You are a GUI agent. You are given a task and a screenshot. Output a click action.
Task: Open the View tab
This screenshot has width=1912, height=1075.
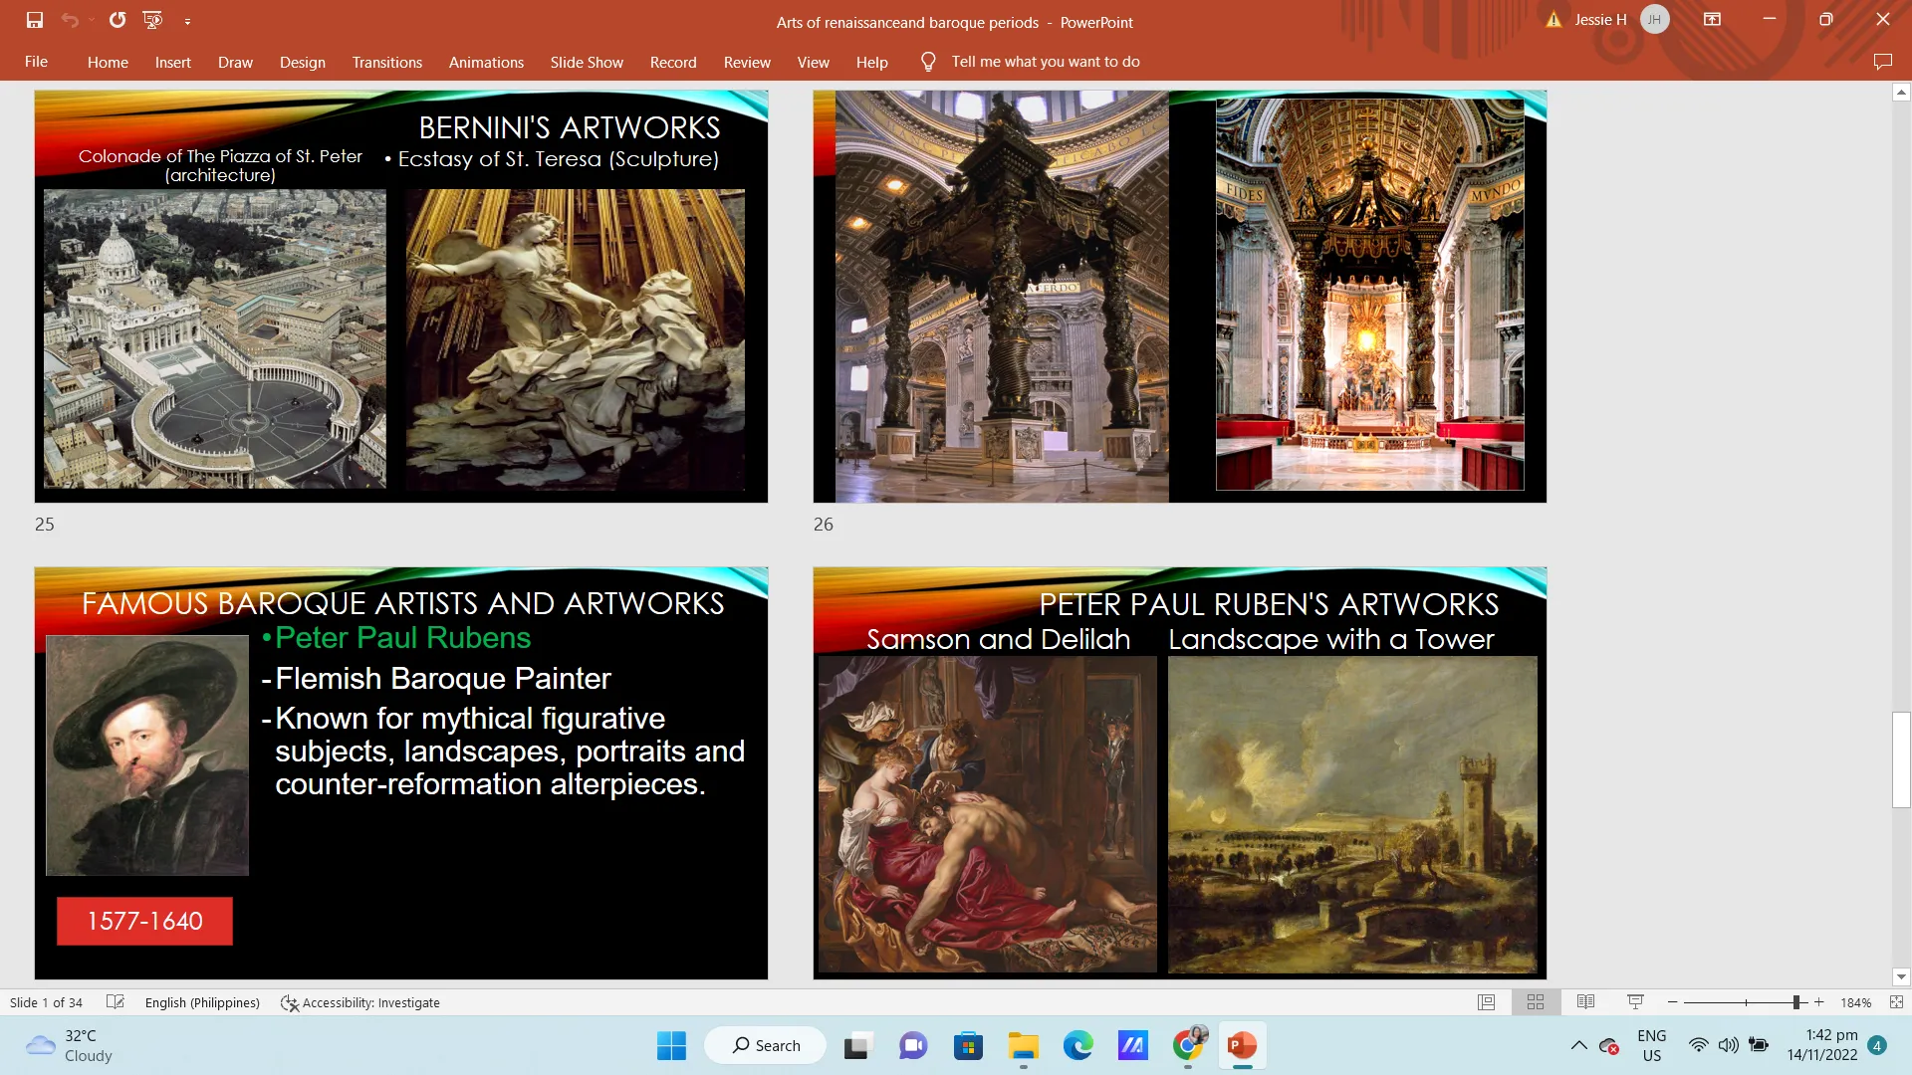[813, 62]
